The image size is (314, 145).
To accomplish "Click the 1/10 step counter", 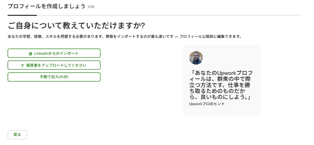I will (91, 7).
